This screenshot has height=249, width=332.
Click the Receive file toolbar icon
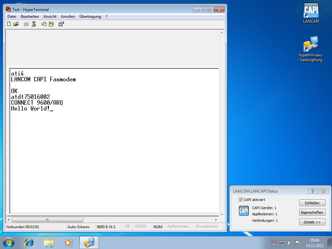click(51, 24)
